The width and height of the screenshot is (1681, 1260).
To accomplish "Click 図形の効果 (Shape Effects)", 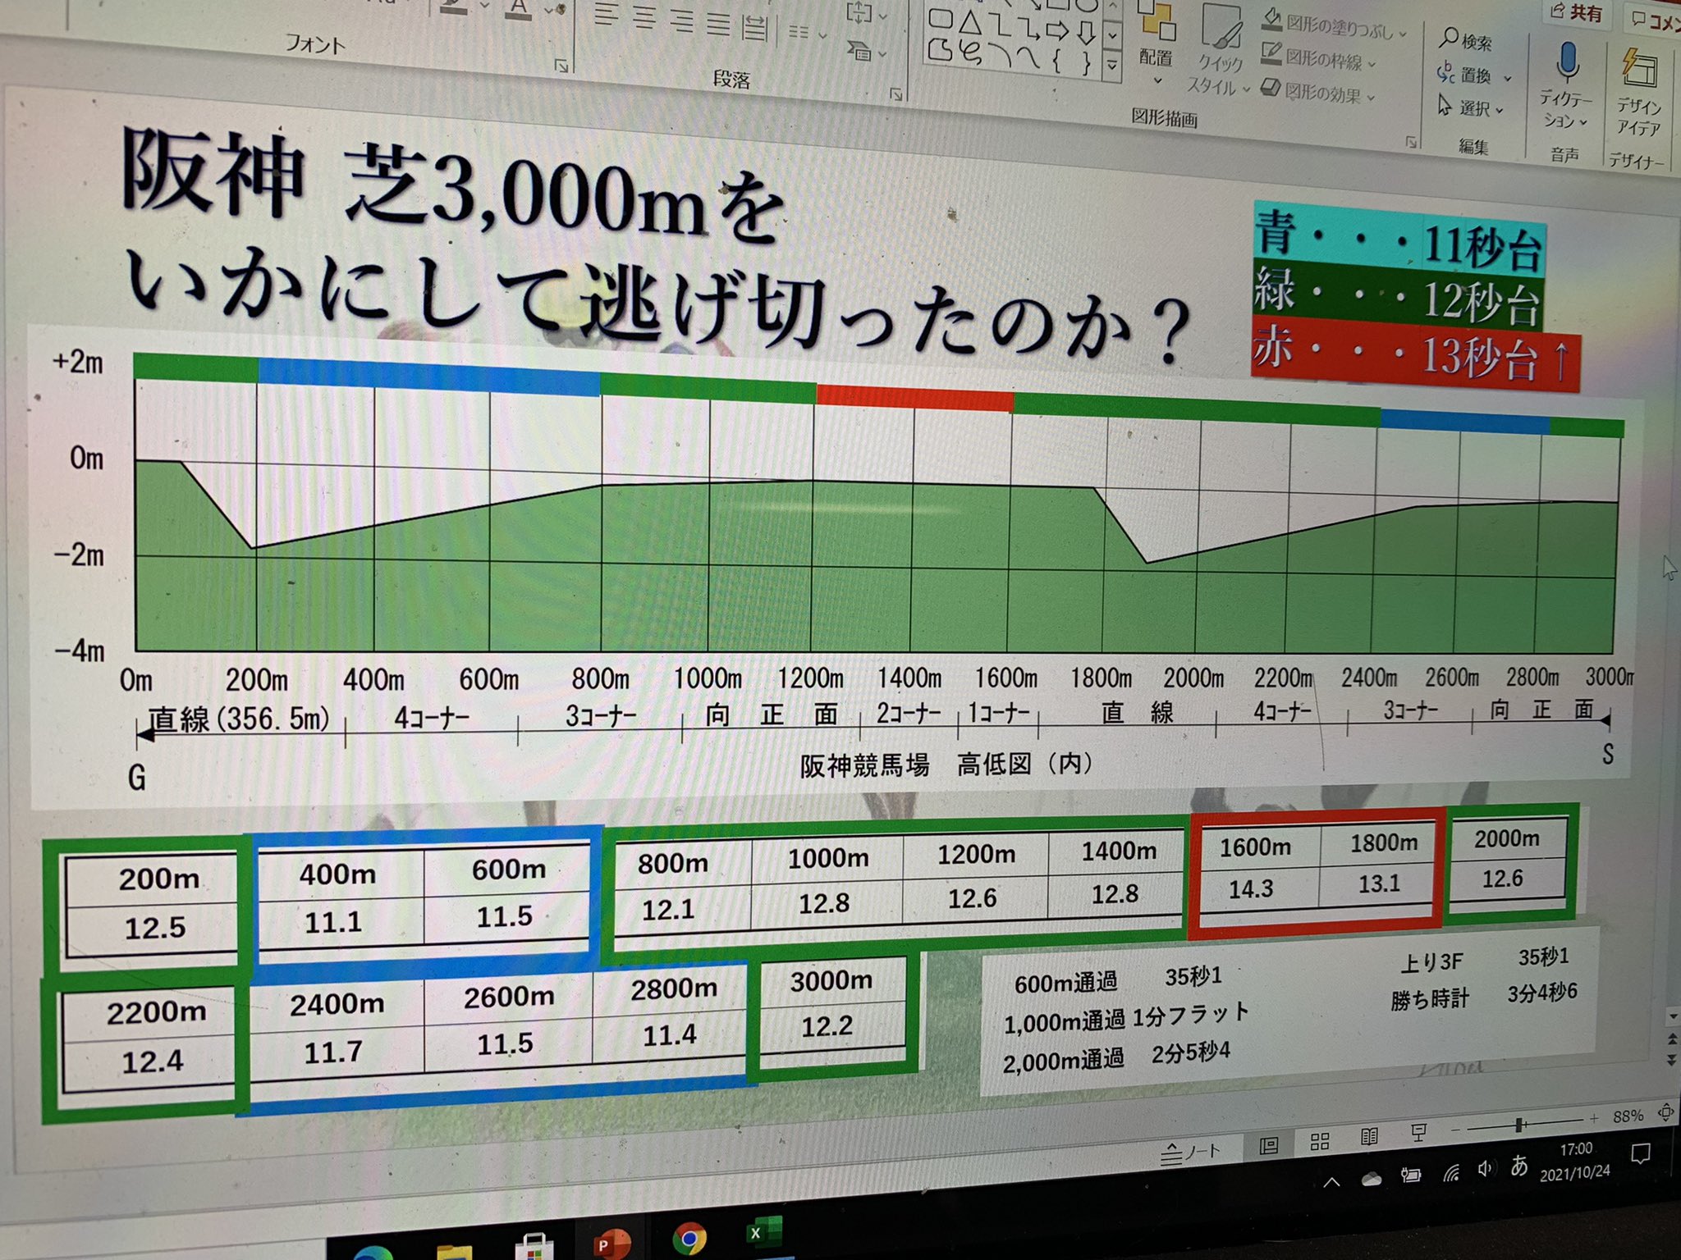I will [1317, 91].
